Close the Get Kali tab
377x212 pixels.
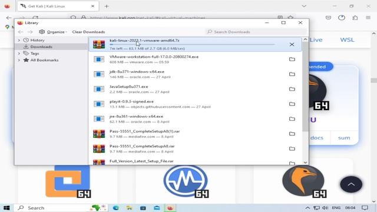pos(93,6)
